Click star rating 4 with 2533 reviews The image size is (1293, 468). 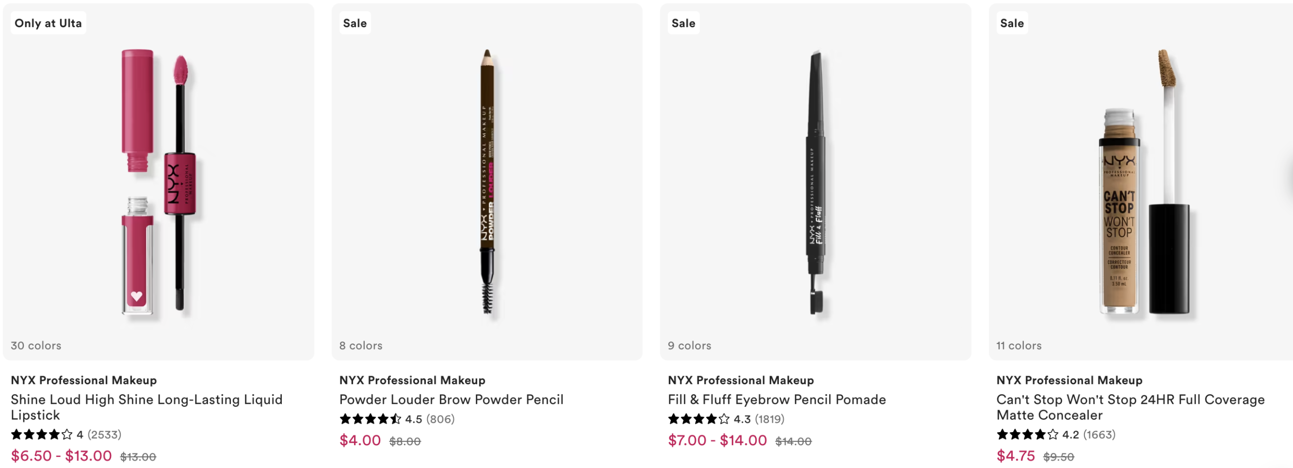coord(66,434)
